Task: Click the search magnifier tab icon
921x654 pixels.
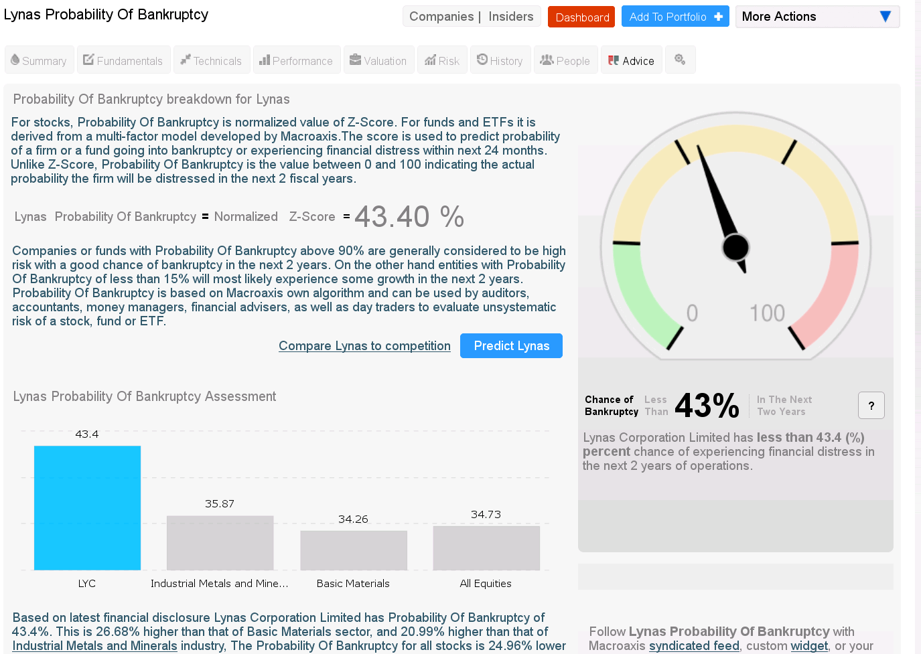Action: coord(681,60)
